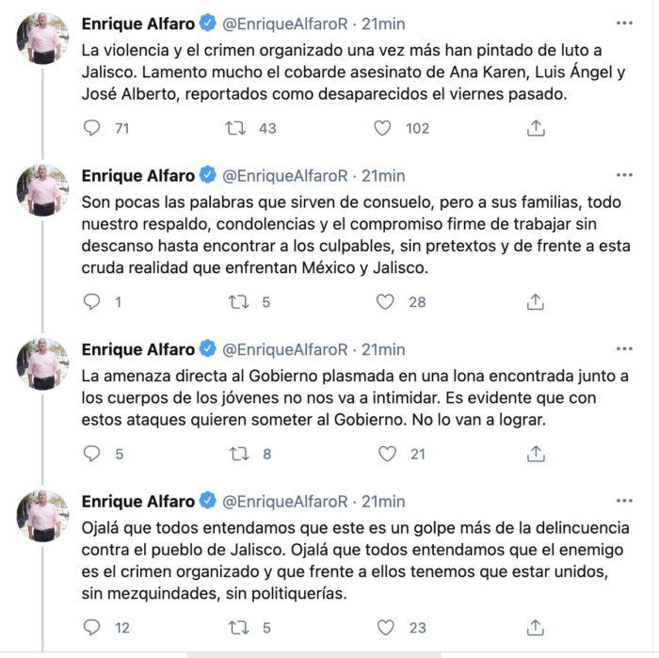Share the first tweet about Jalisco violence
Screen dimensions: 659x658
tap(535, 128)
